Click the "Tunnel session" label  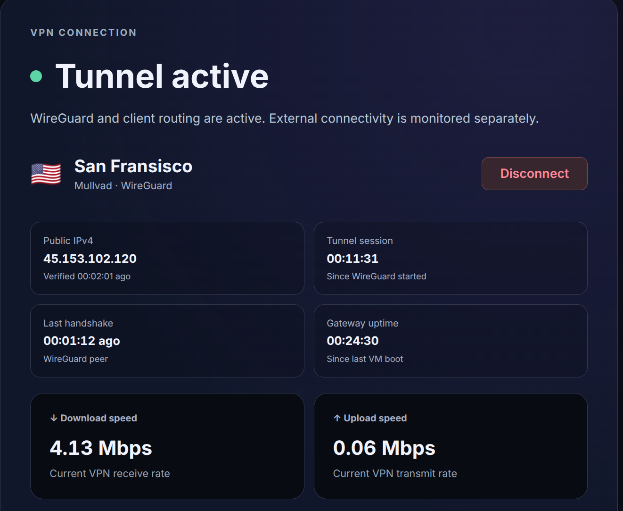(x=360, y=241)
